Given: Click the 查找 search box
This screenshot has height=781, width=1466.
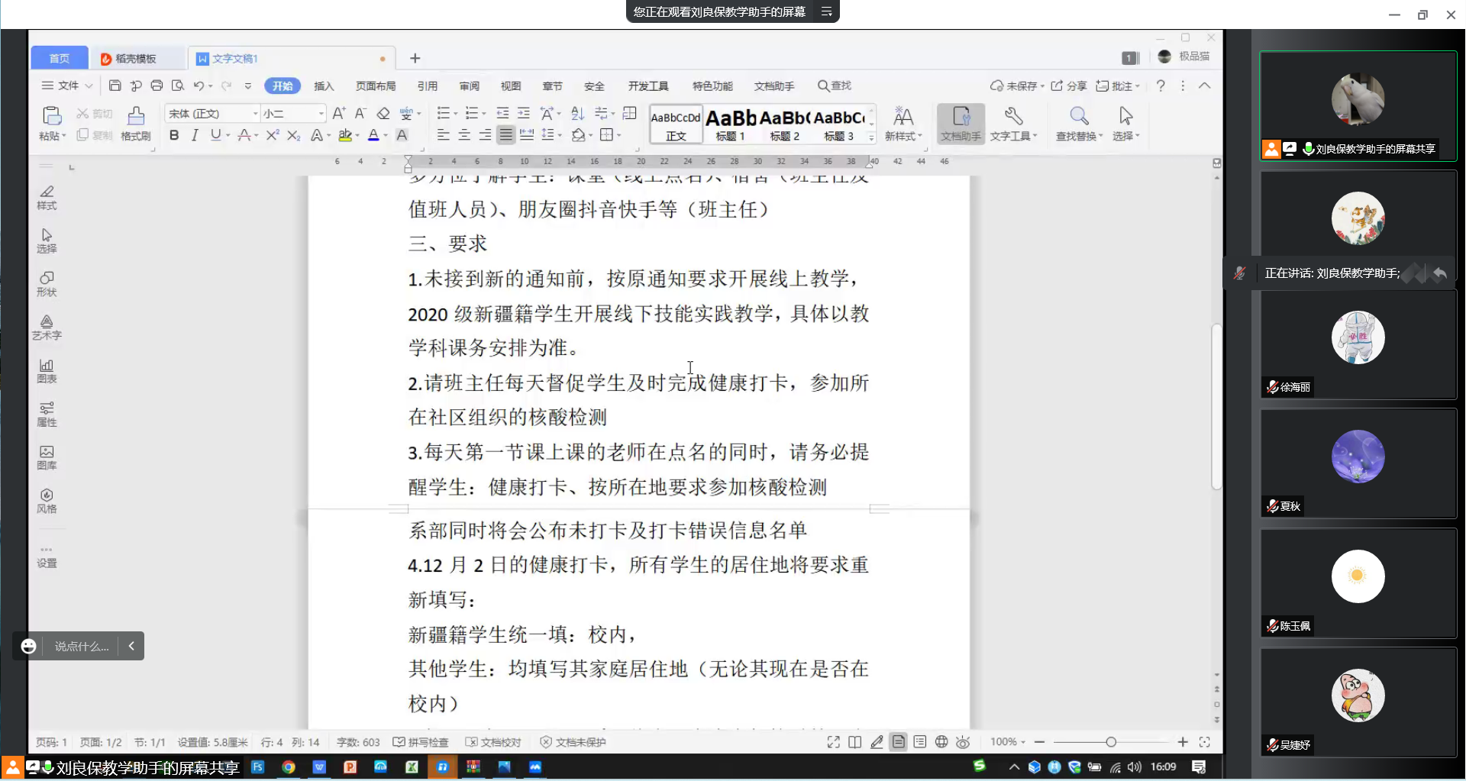Looking at the screenshot, I should 835,86.
